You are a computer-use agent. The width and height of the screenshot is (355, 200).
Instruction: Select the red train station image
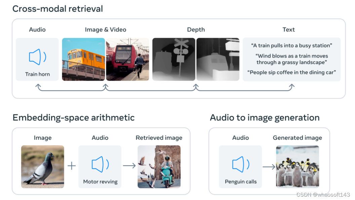coord(128,59)
